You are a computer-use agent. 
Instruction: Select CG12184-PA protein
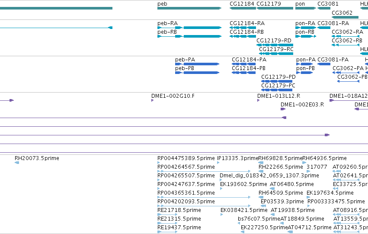tap(243, 64)
